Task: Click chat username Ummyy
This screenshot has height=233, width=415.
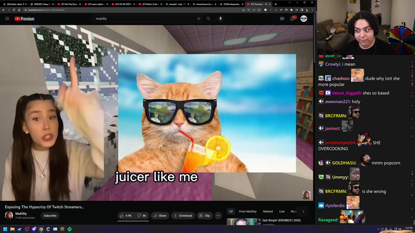Action: [x=340, y=177]
